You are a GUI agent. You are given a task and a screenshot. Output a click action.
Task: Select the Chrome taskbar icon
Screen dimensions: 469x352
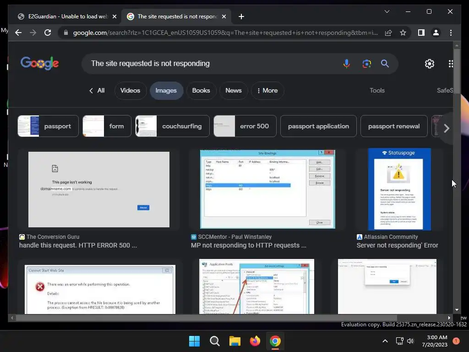pos(275,341)
